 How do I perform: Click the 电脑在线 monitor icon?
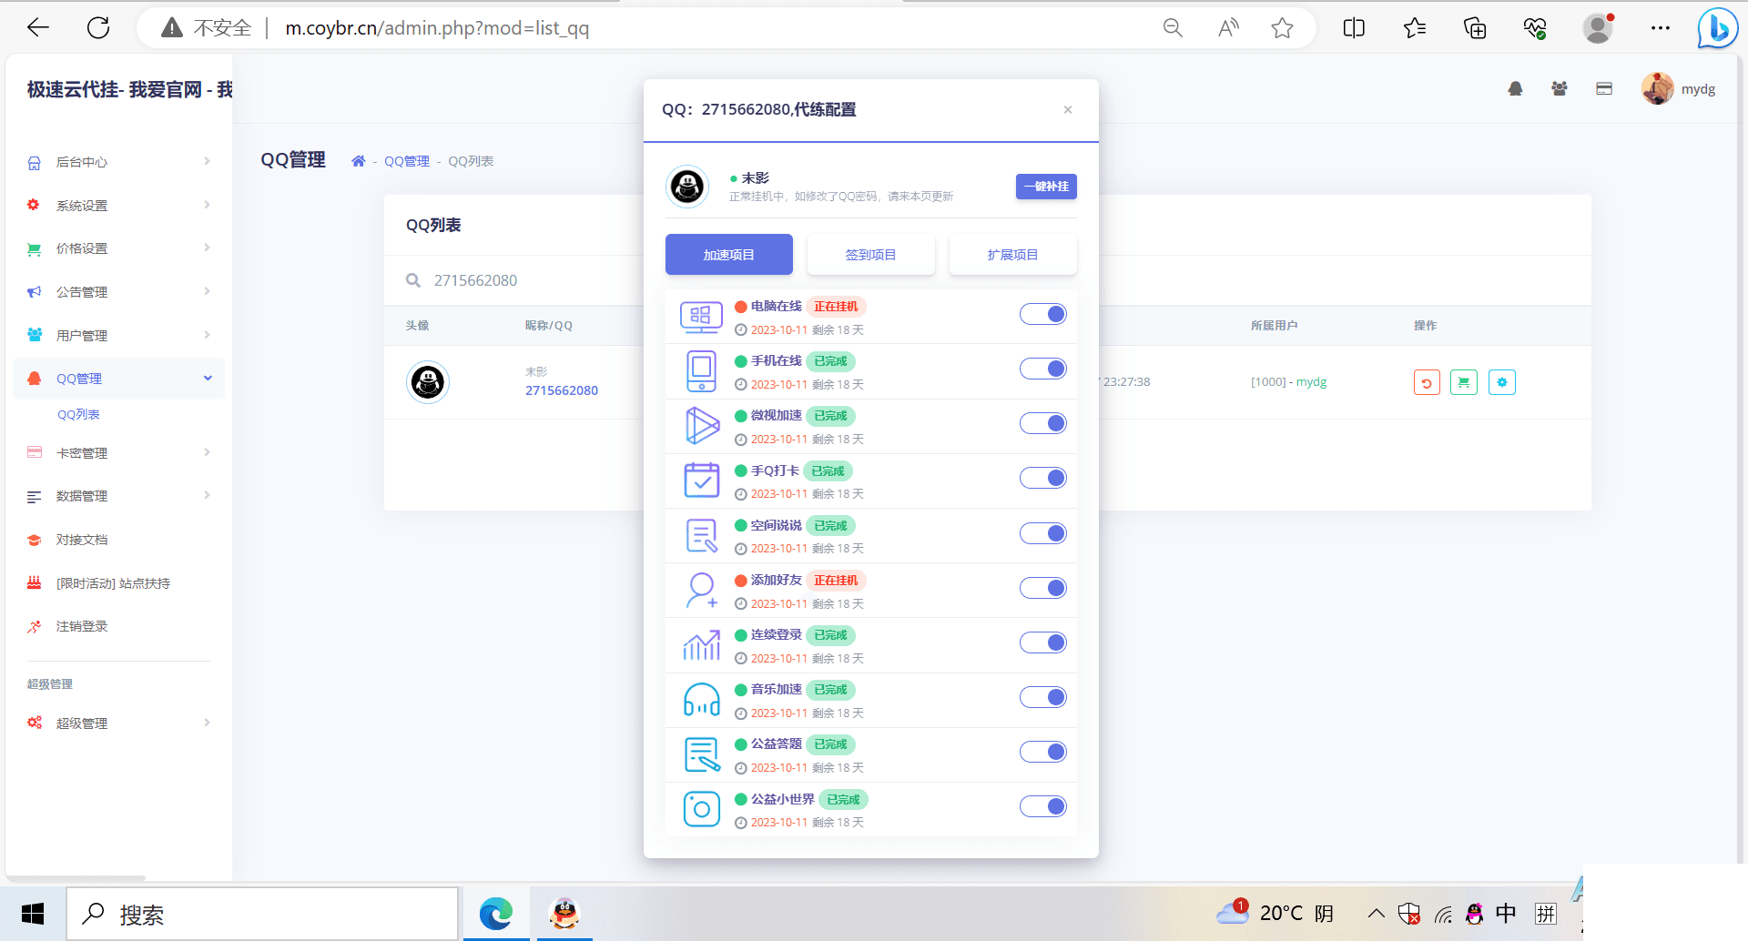coord(701,317)
